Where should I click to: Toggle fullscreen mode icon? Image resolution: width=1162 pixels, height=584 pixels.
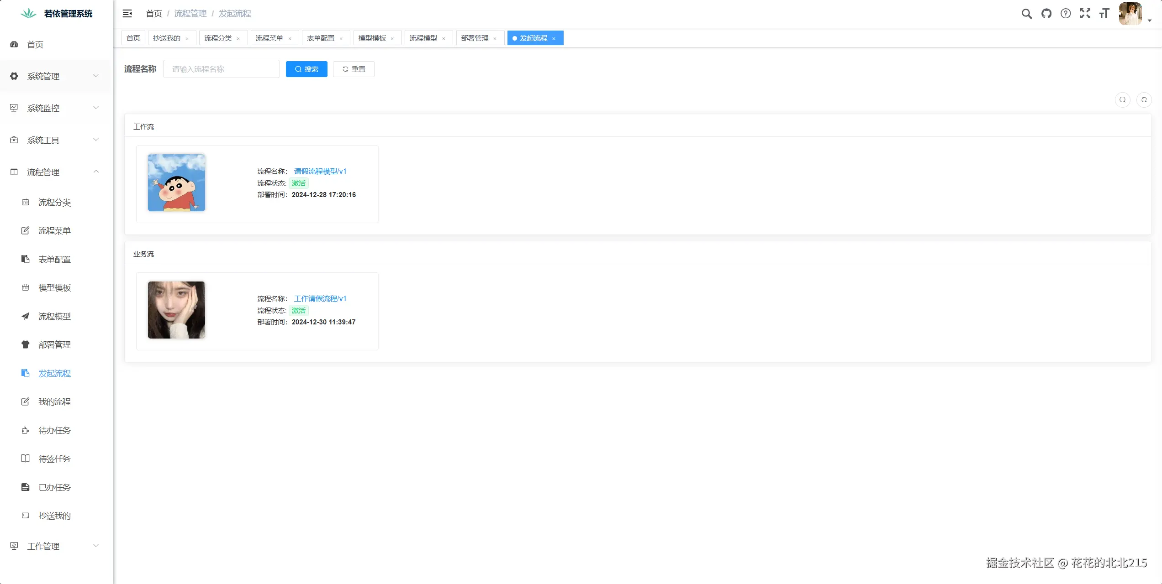(x=1085, y=14)
